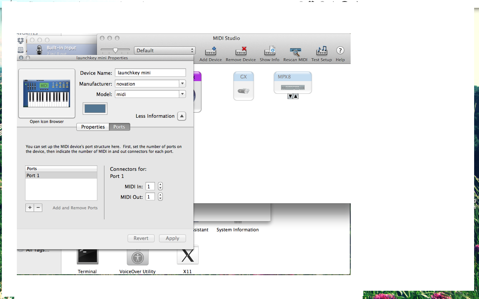Click the VoiceOver Utility icon in Finder
This screenshot has width=479, height=299.
pos(138,256)
